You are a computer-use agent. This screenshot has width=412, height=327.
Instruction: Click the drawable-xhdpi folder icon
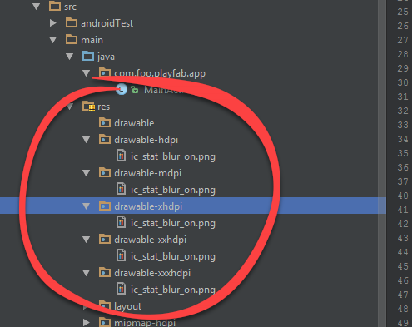105,206
